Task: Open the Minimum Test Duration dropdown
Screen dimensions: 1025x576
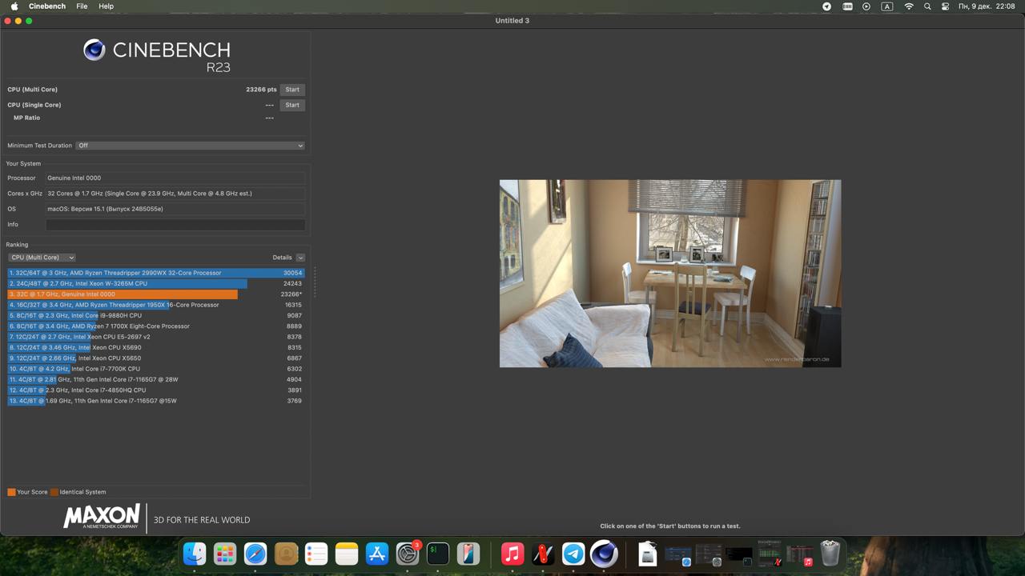Action: coord(190,146)
